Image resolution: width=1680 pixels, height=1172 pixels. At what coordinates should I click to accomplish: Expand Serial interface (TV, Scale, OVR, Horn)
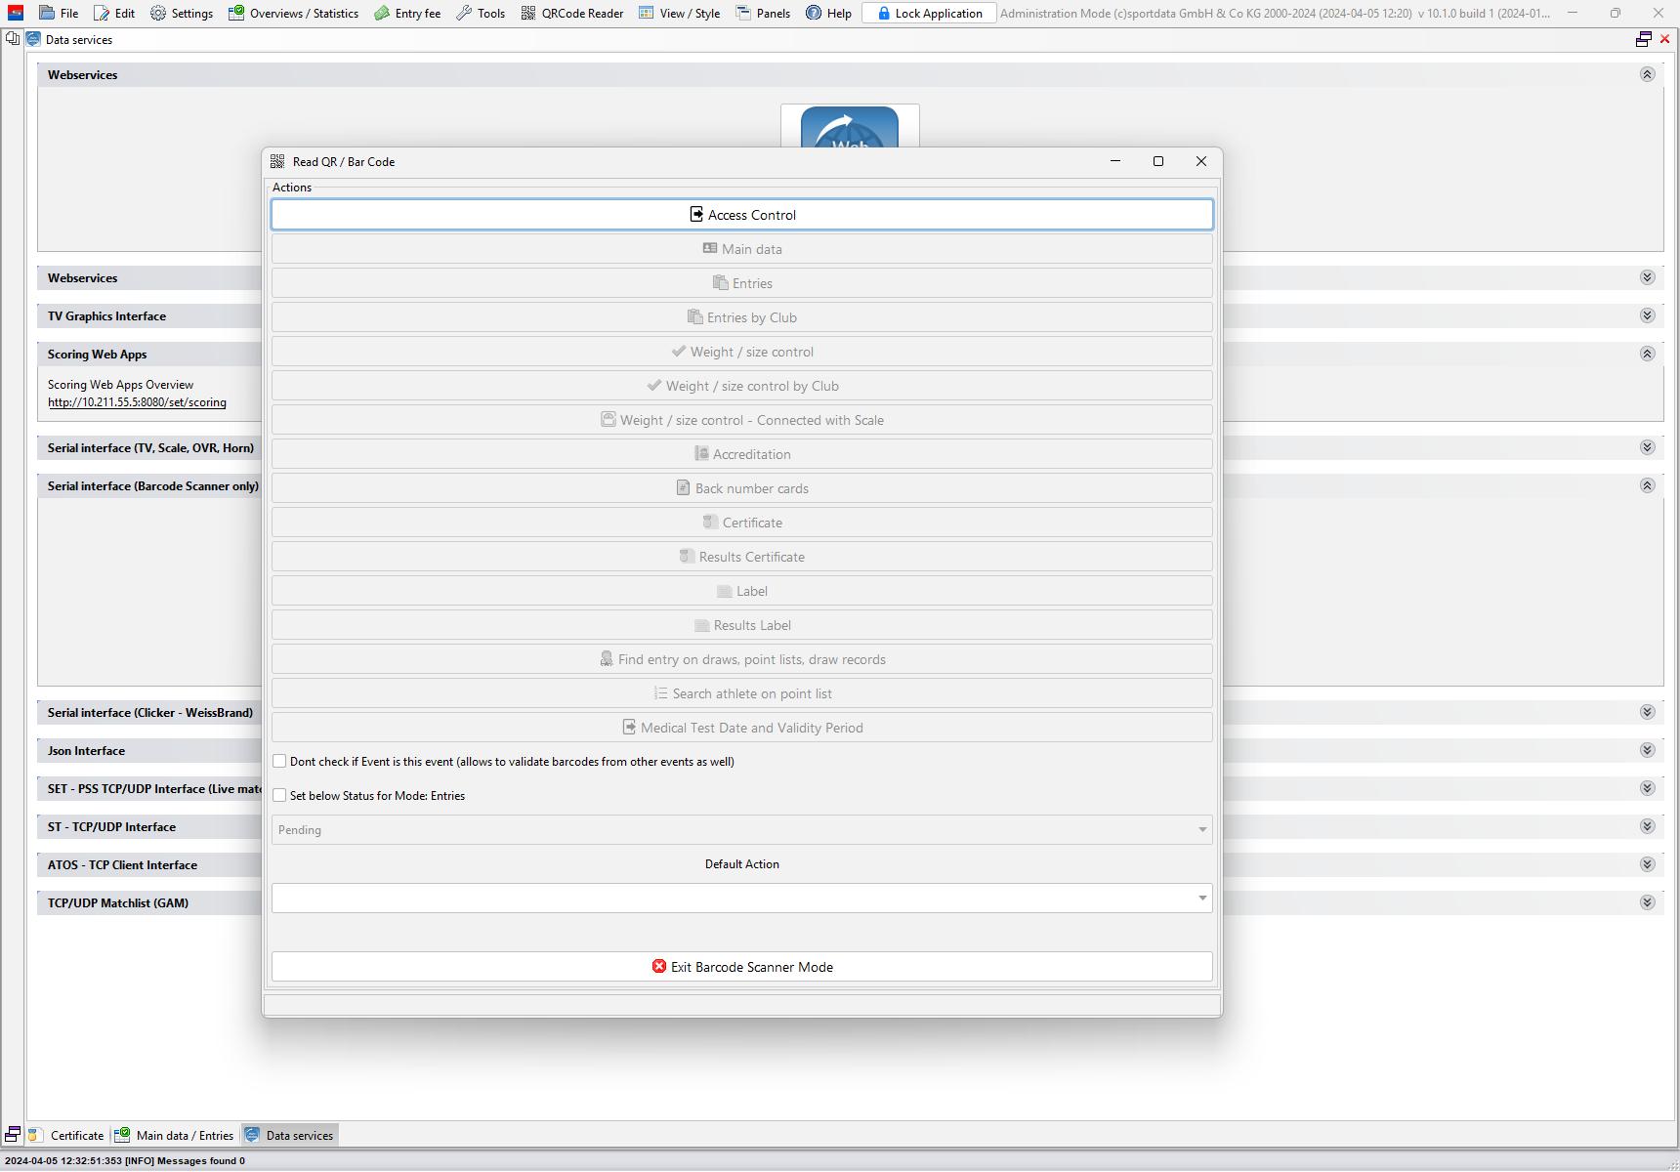tap(1647, 447)
